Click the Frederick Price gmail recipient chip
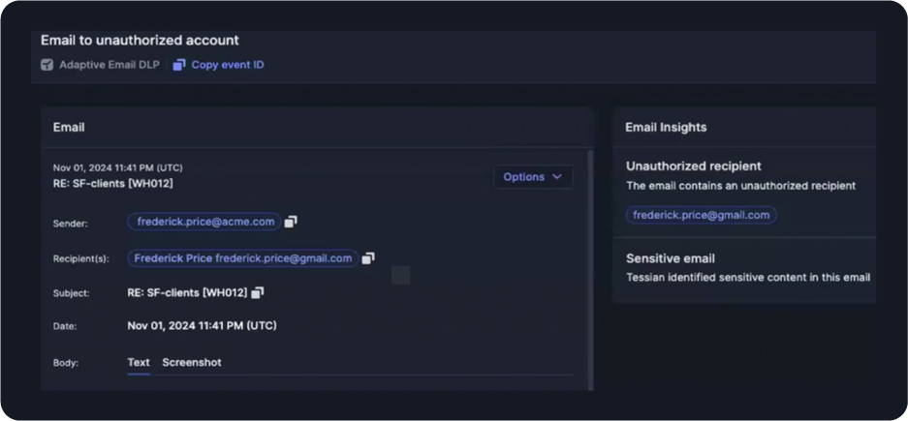Image resolution: width=908 pixels, height=421 pixels. (242, 258)
